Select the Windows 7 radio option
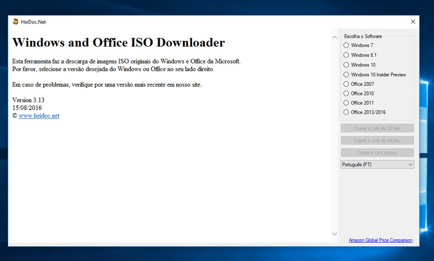The width and height of the screenshot is (434, 261). (x=346, y=45)
